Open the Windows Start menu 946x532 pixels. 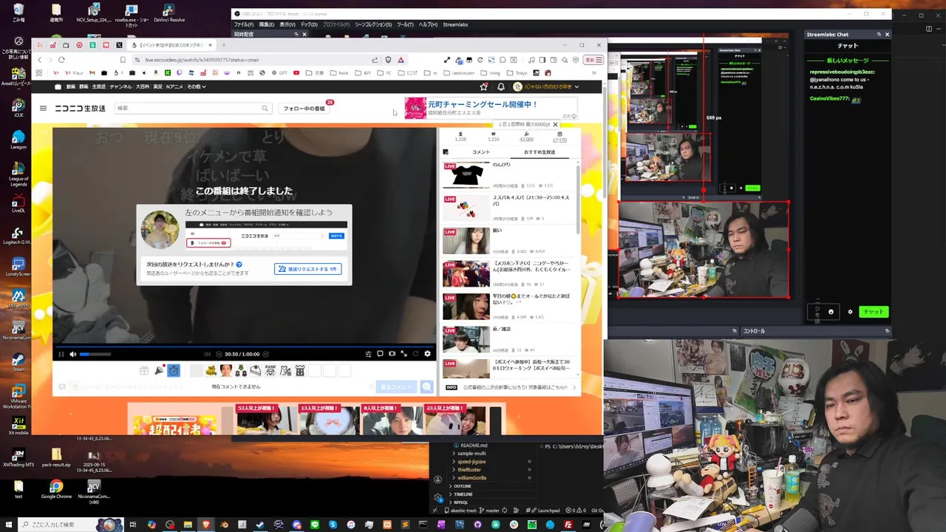9,525
